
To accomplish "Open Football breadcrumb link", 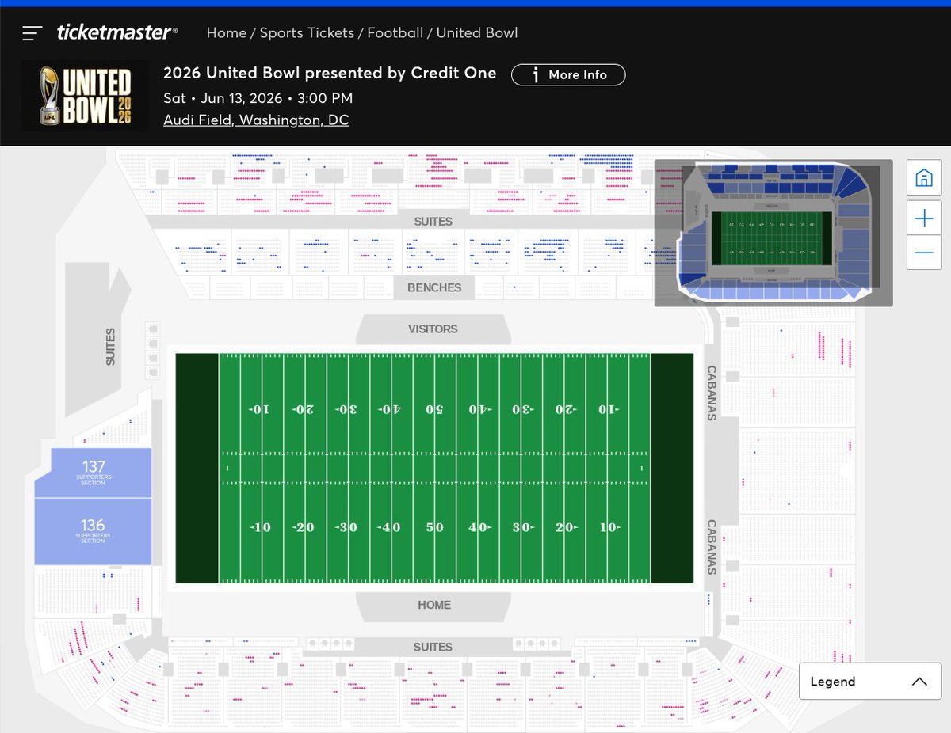I will click(395, 33).
